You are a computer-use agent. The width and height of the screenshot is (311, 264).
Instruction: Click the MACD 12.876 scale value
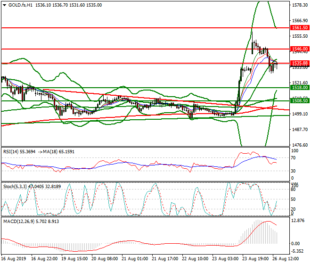(298, 221)
